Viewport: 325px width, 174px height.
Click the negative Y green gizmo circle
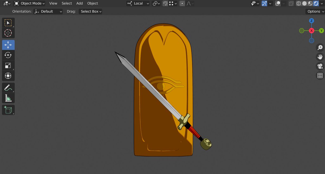pos(302,31)
